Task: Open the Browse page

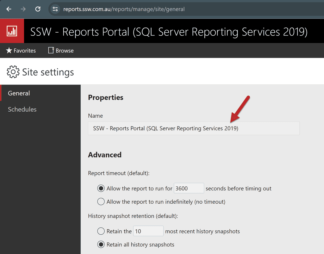Action: click(64, 50)
